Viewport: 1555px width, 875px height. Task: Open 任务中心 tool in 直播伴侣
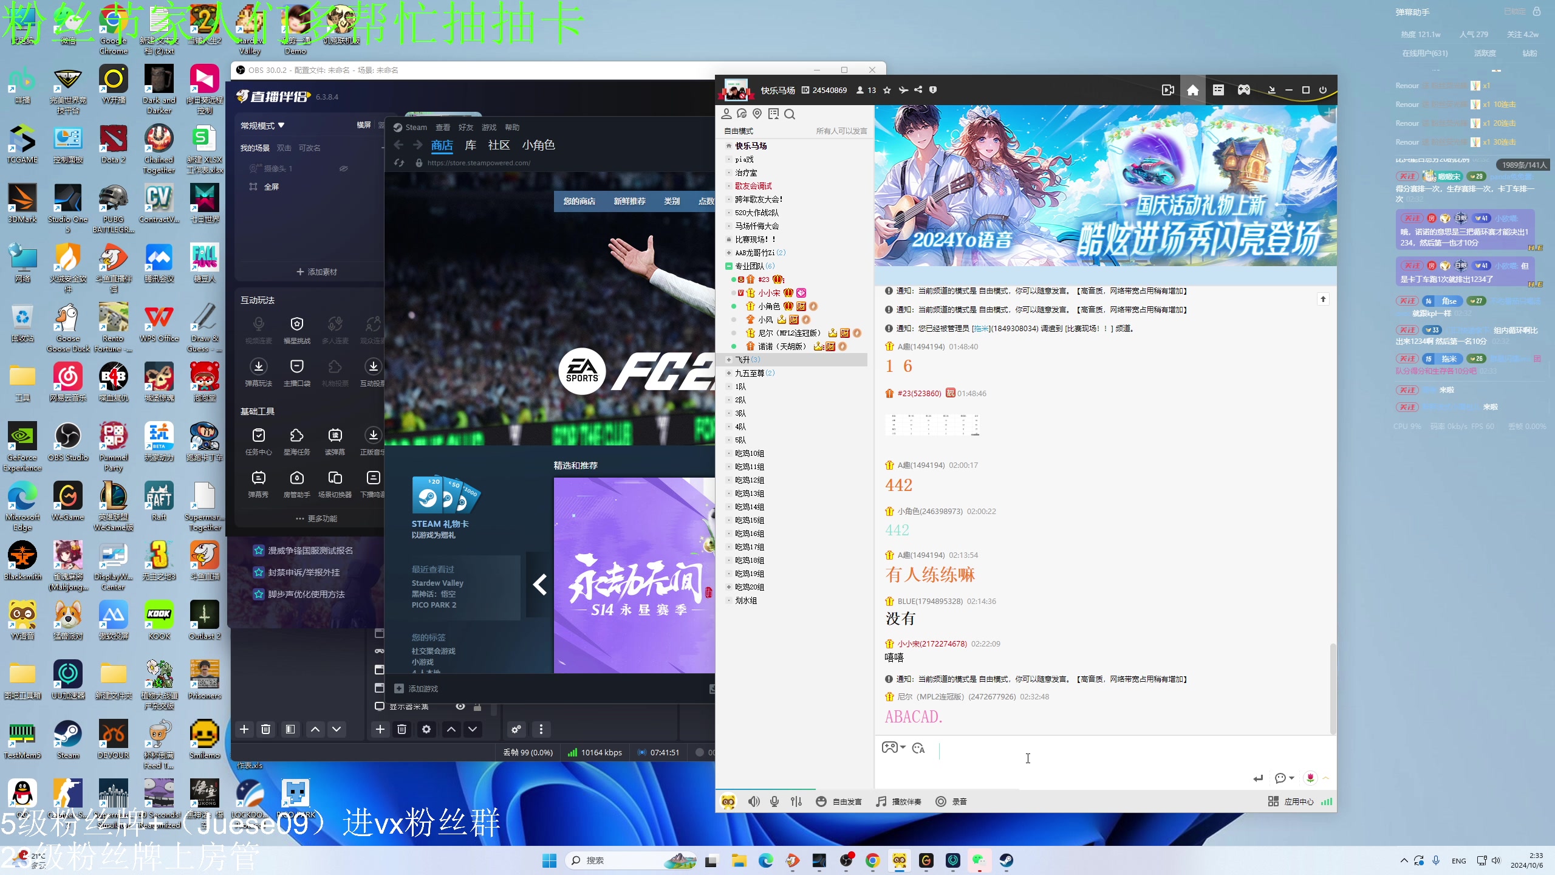point(259,442)
